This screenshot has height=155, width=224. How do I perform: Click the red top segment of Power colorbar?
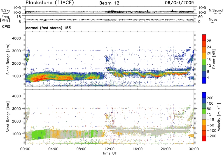(204, 38)
